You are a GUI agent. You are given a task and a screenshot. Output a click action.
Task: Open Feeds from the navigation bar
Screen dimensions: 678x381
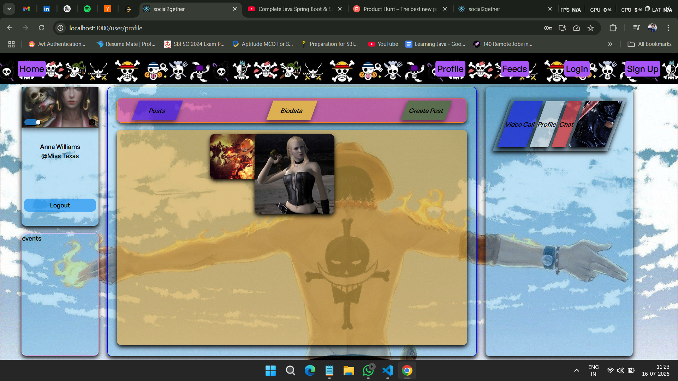(x=515, y=69)
